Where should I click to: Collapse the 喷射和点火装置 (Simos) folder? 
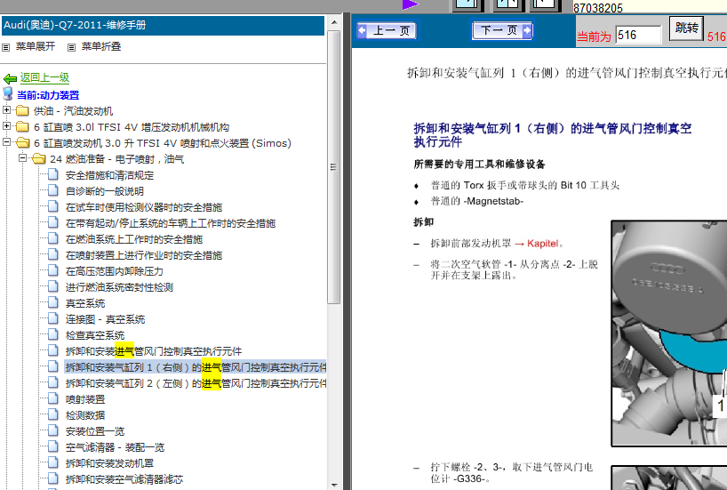[x=6, y=141]
